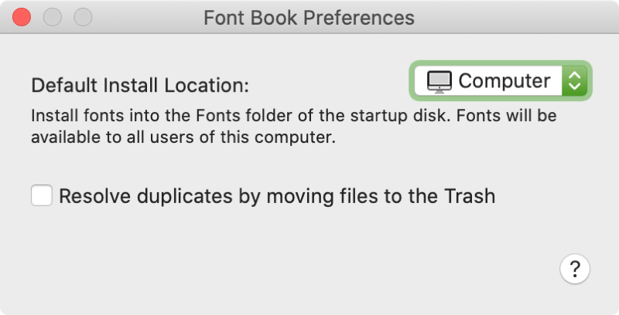This screenshot has width=619, height=315.
Task: Click the 'available to all users' text line
Action: coord(183,137)
